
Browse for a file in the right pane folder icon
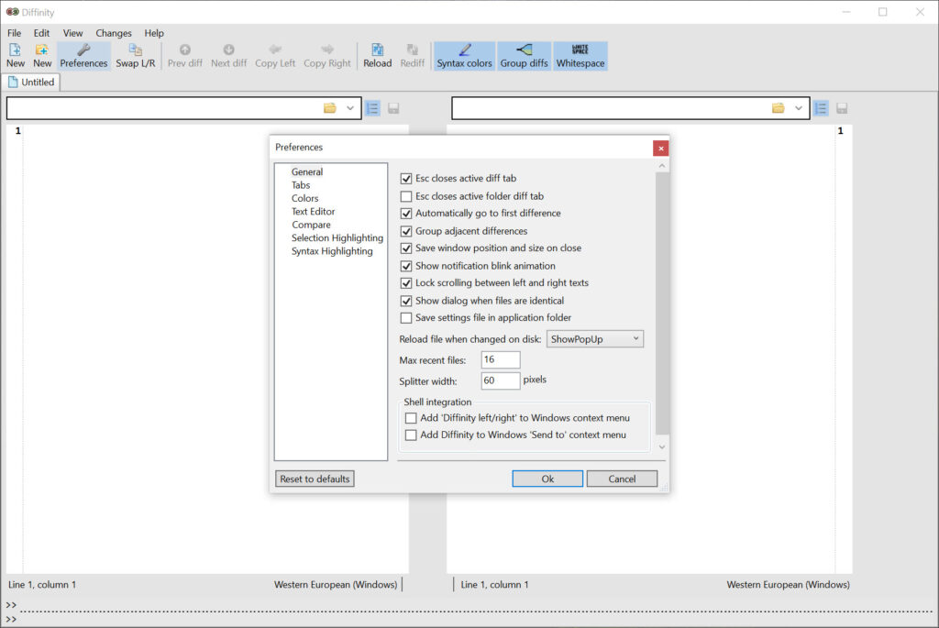point(778,108)
